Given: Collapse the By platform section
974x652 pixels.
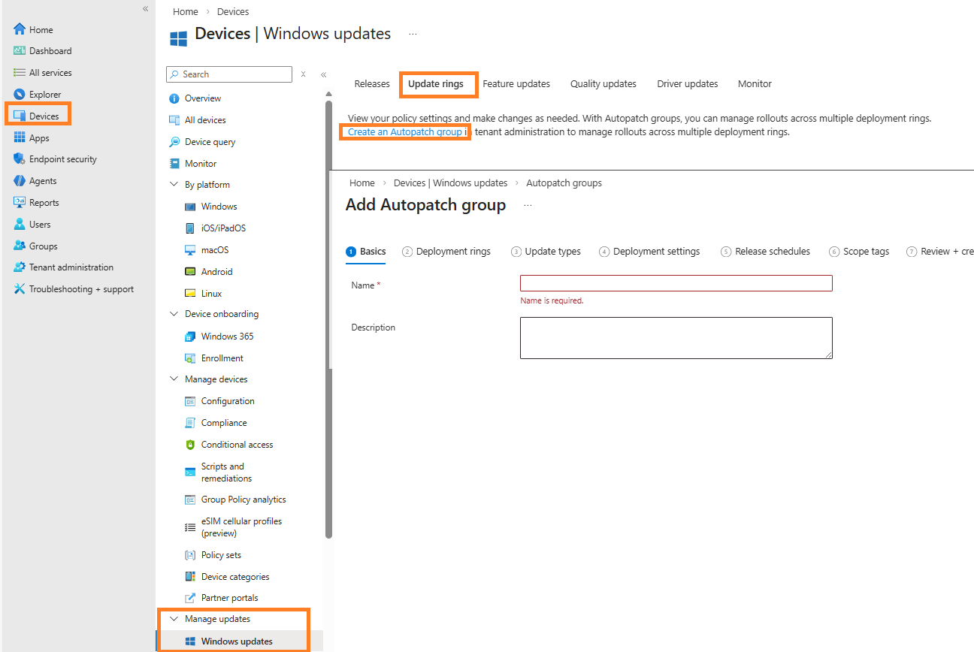Looking at the screenshot, I should (x=174, y=185).
